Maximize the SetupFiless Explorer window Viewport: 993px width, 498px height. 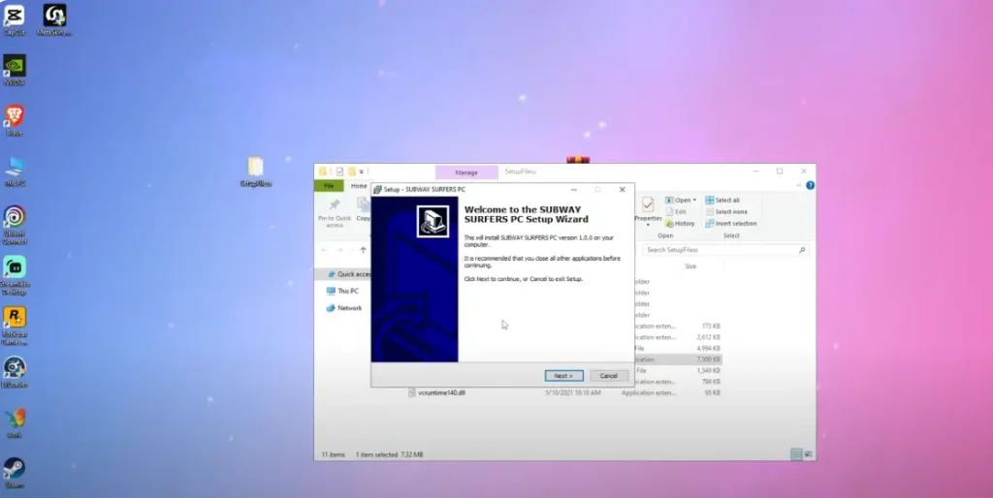pyautogui.click(x=780, y=171)
